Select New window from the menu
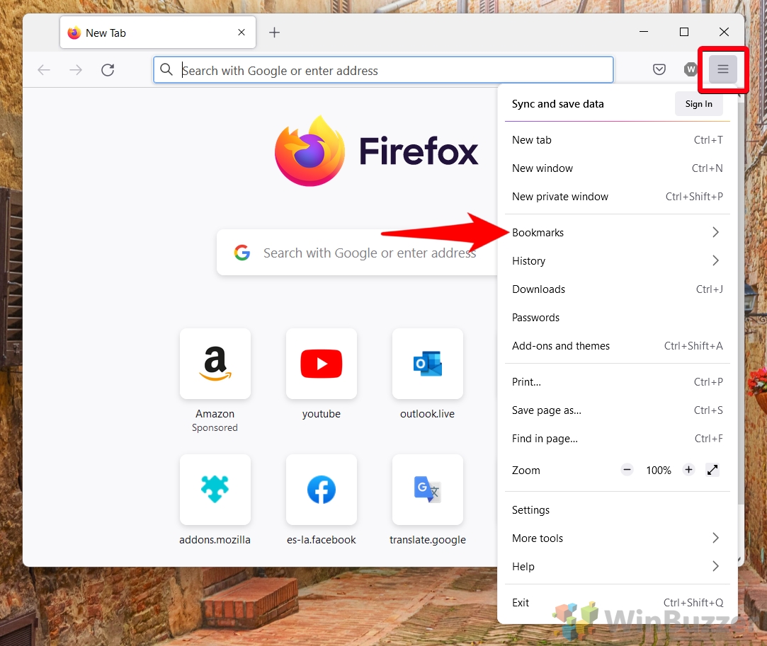The image size is (767, 646). click(x=618, y=168)
